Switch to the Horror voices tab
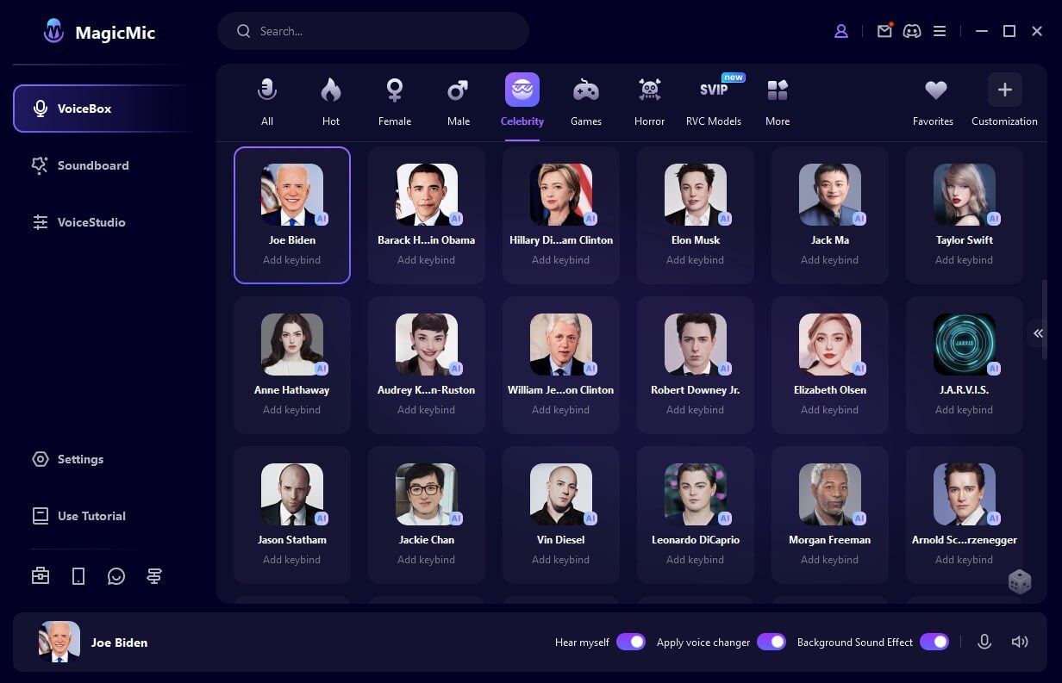 coord(649,101)
